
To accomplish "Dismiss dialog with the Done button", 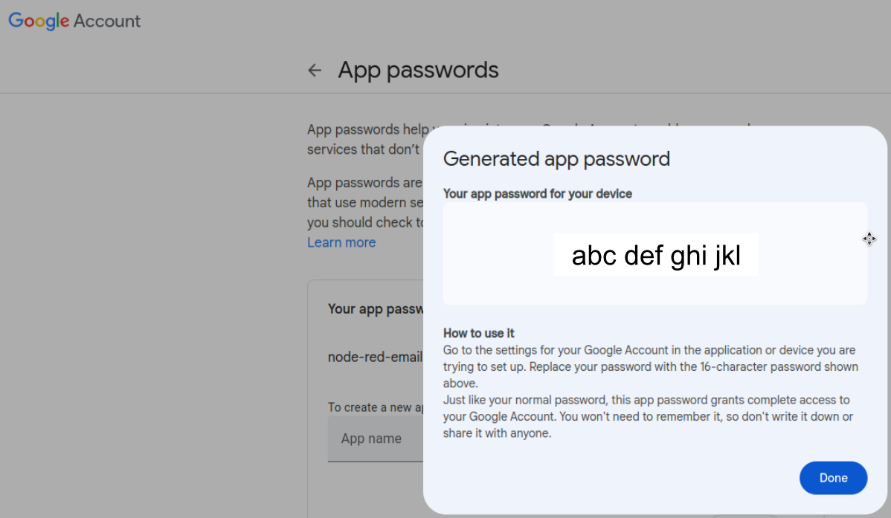I will point(833,478).
